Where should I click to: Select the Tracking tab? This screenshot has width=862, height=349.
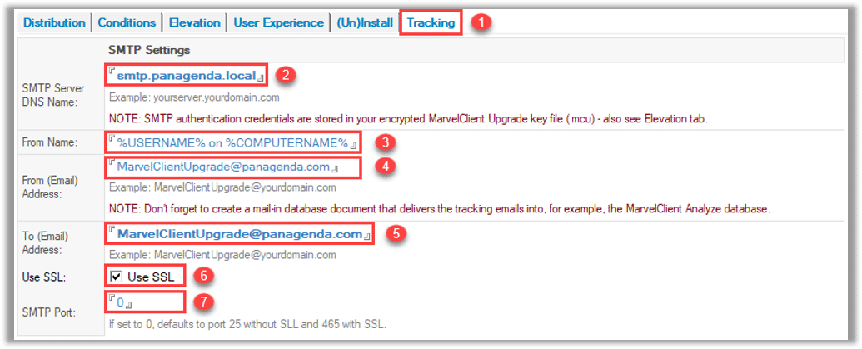(431, 22)
